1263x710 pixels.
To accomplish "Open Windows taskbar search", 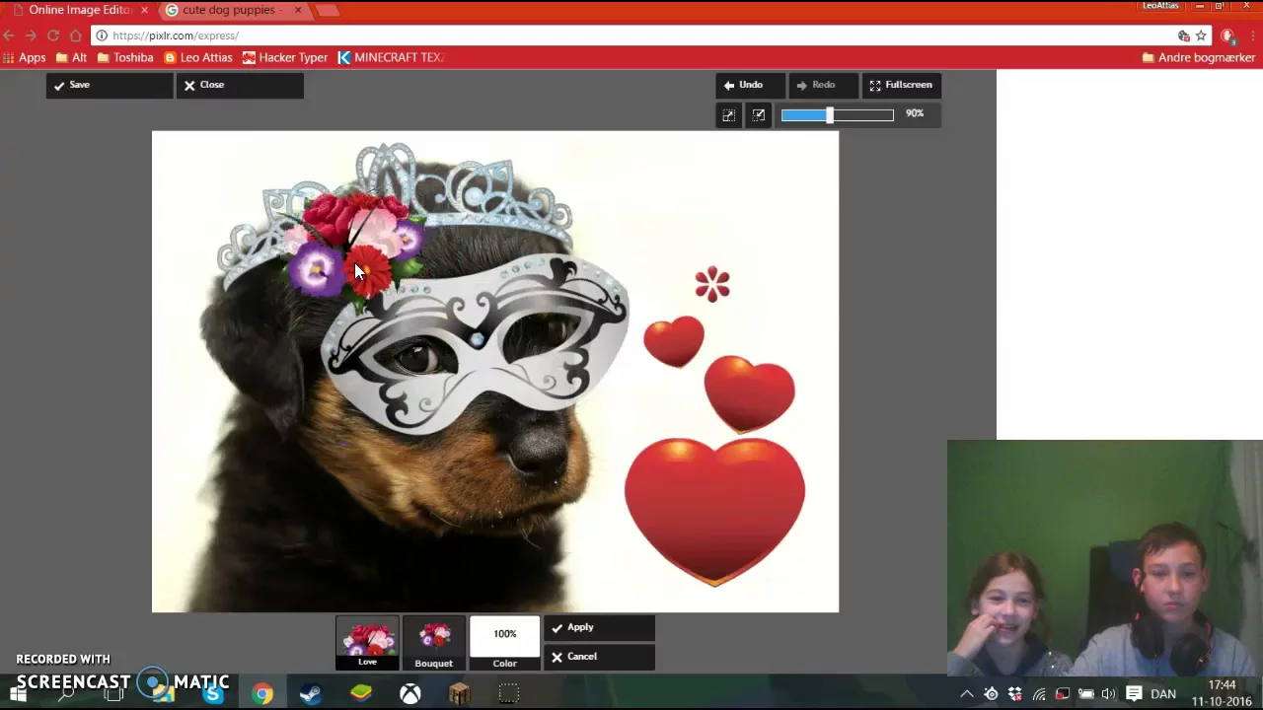I will coord(65,694).
